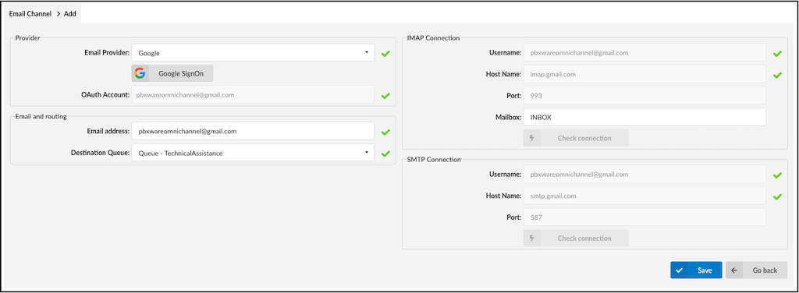Save the email channel settings
The height and width of the screenshot is (293, 799).
tap(696, 270)
